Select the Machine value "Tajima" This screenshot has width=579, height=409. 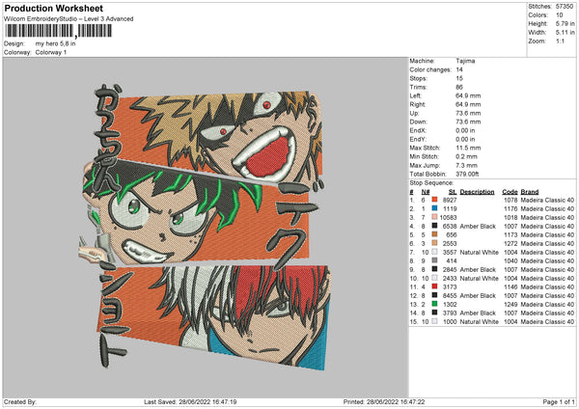(x=465, y=61)
